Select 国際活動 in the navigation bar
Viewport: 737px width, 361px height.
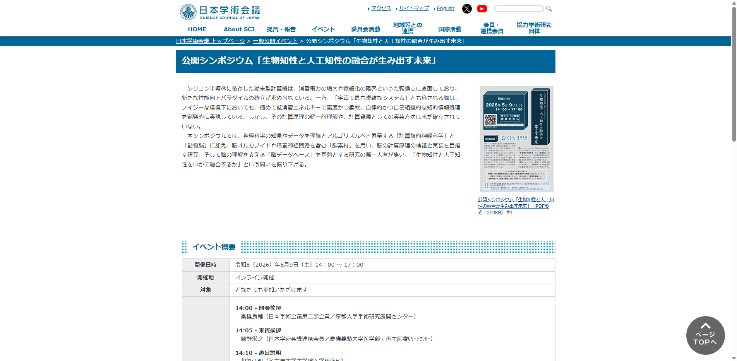[449, 29]
